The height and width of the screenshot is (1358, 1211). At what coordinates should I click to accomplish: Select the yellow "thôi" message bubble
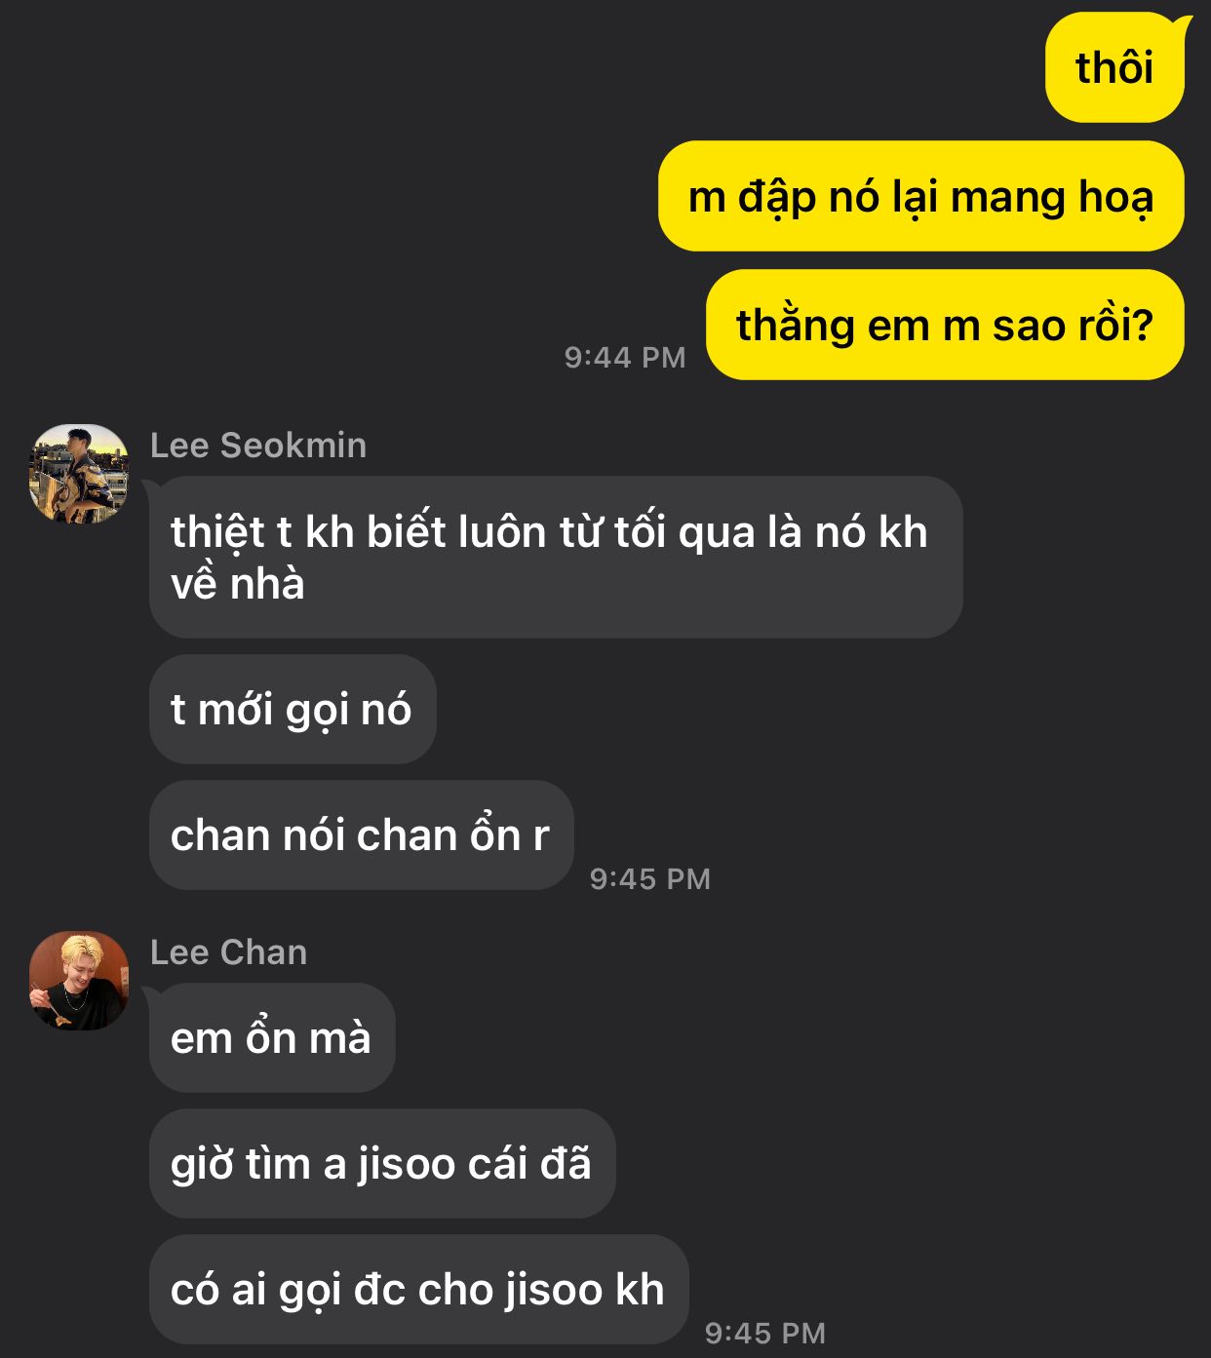pyautogui.click(x=1114, y=67)
